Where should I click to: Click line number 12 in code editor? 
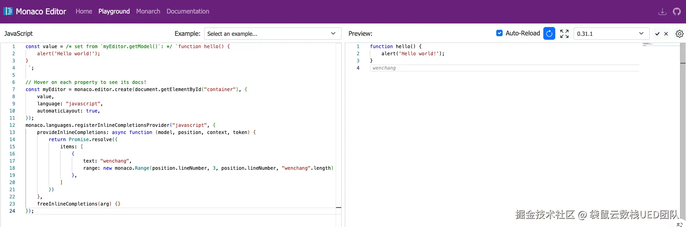(x=12, y=125)
